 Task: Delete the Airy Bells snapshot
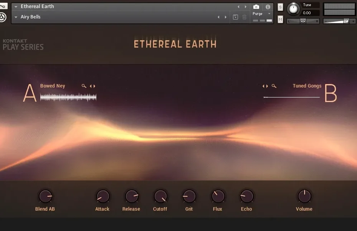tap(245, 17)
